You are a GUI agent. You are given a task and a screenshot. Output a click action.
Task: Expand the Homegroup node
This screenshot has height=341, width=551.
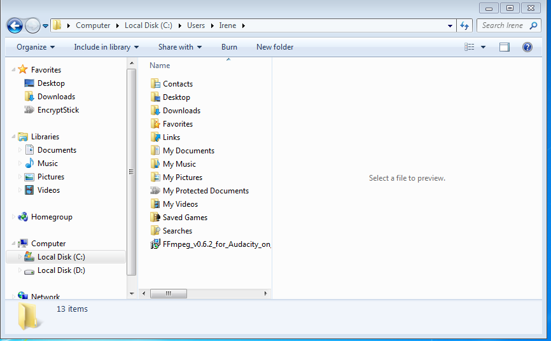[x=13, y=217]
